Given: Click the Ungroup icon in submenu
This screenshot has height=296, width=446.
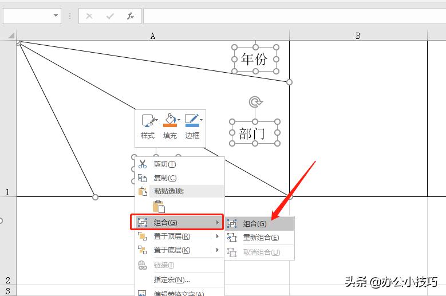Looking at the screenshot, I should [232, 252].
